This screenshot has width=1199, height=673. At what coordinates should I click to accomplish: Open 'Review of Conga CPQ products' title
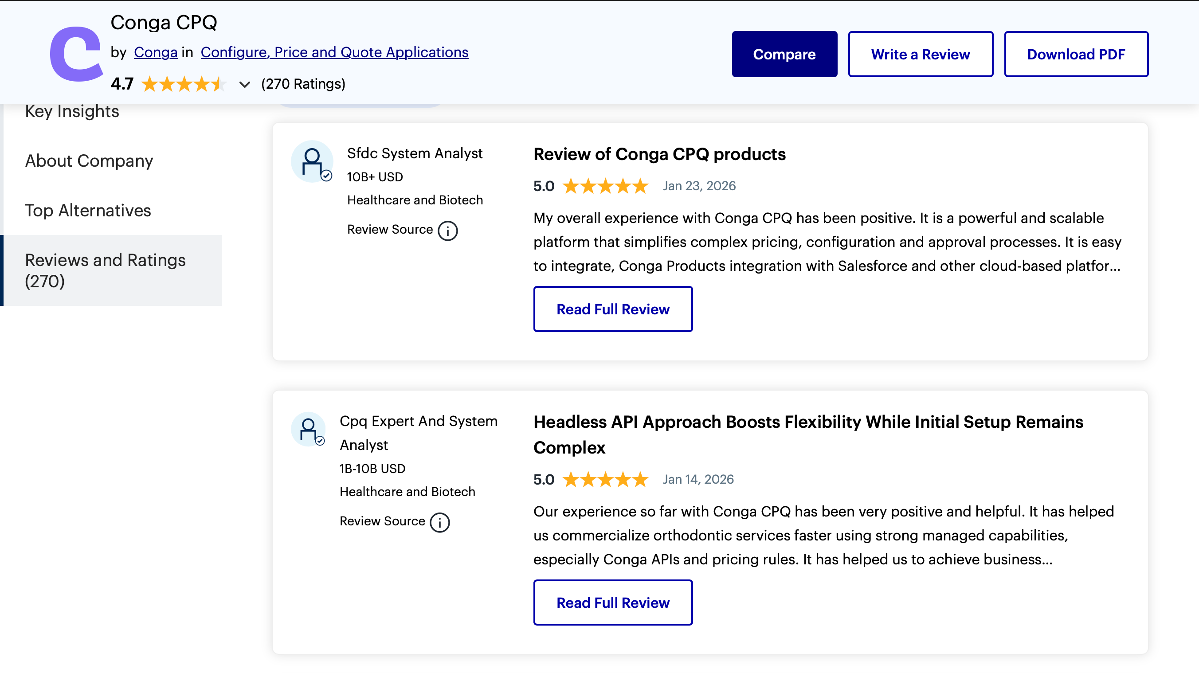coord(659,154)
